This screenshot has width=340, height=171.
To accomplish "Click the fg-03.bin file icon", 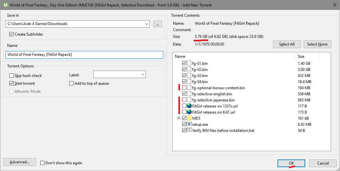I will 189,75.
